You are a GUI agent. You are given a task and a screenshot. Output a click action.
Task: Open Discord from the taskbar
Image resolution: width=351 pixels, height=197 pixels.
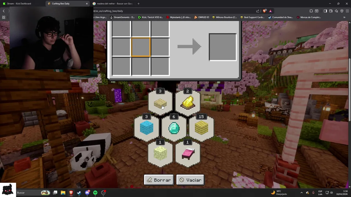point(87,193)
